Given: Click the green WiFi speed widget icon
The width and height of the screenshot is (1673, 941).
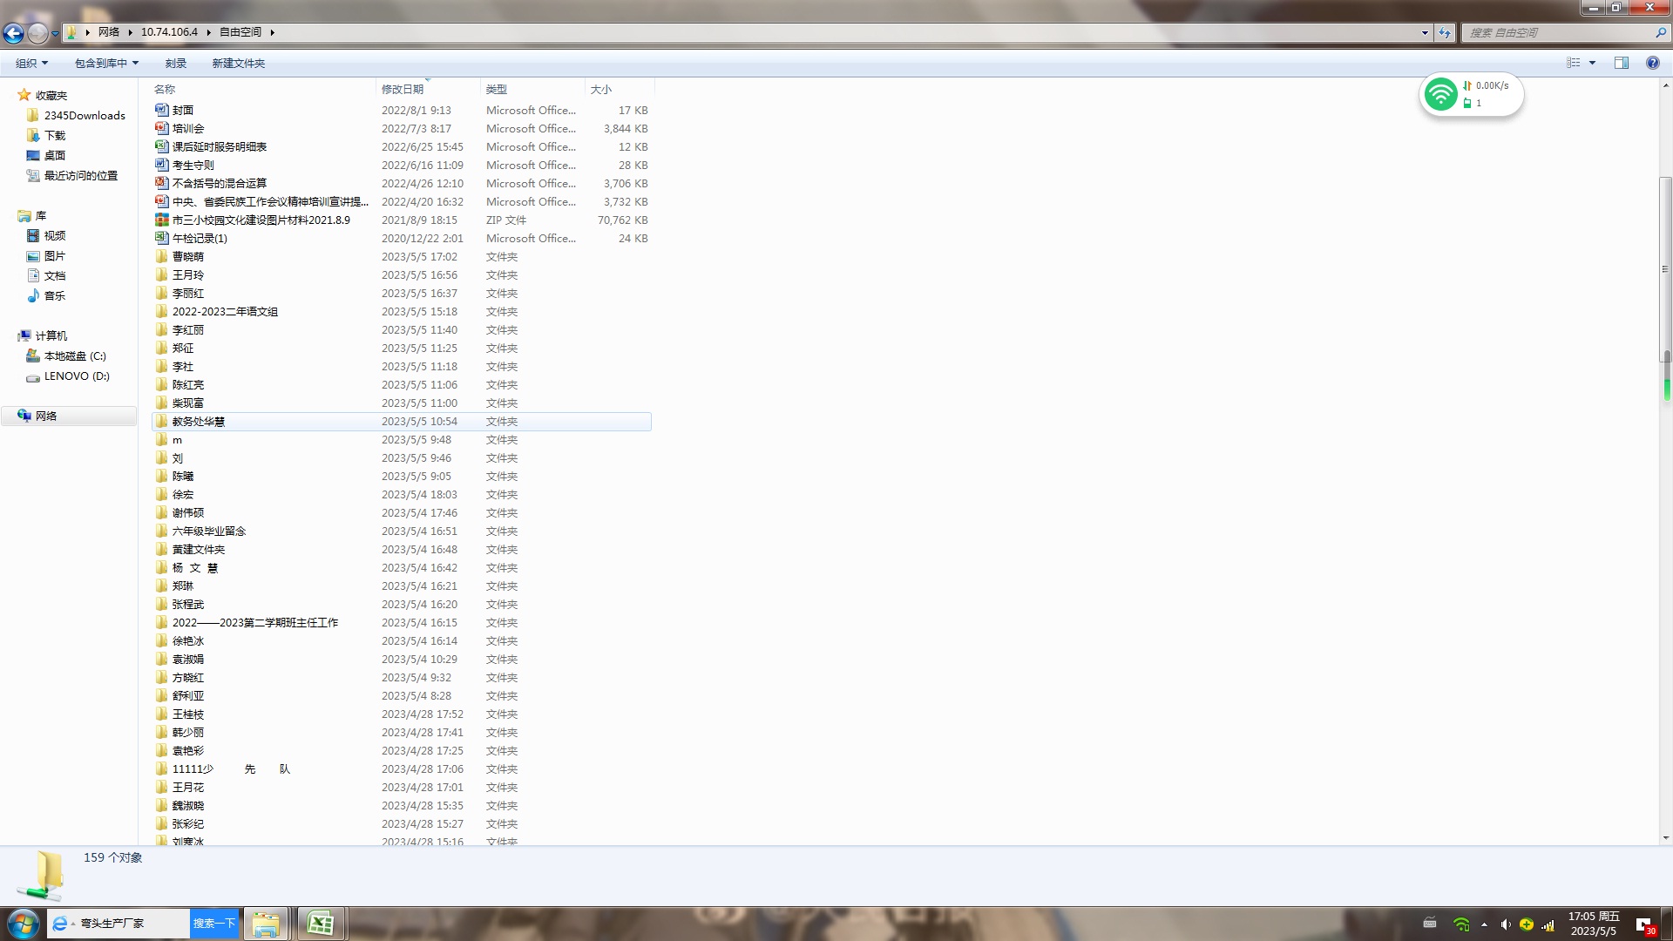Looking at the screenshot, I should point(1440,94).
